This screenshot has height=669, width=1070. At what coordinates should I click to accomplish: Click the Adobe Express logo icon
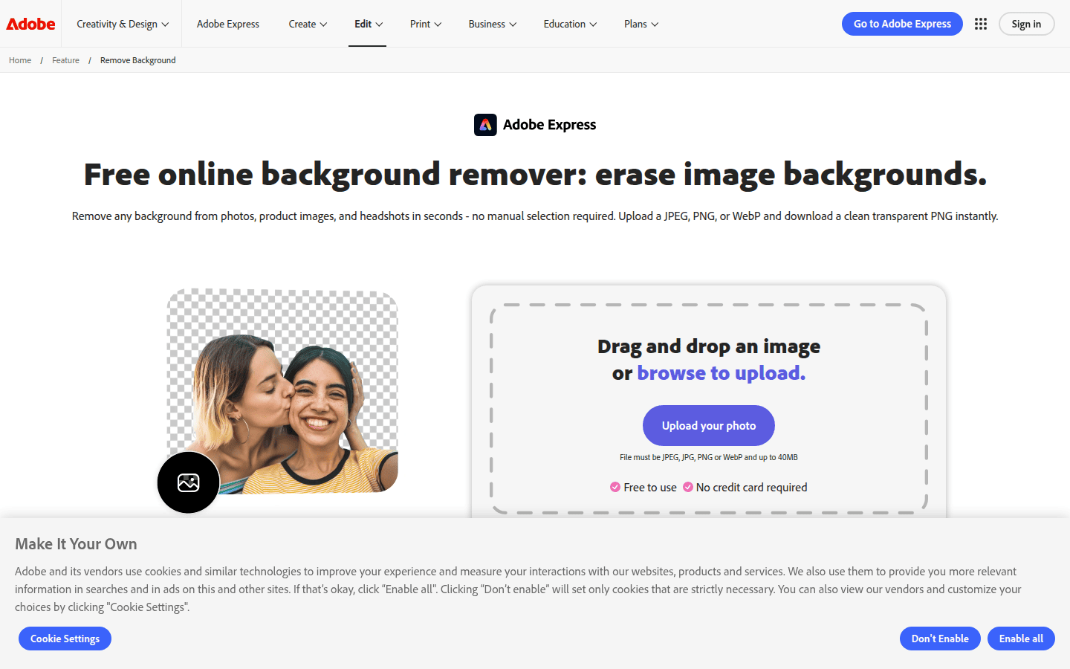click(485, 125)
